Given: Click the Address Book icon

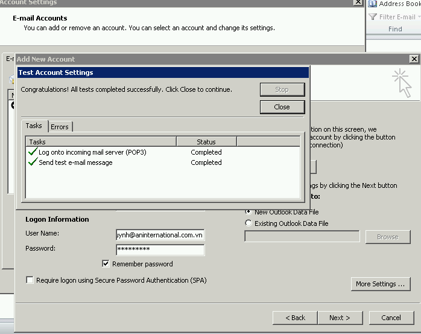Looking at the screenshot, I should coord(372,4).
